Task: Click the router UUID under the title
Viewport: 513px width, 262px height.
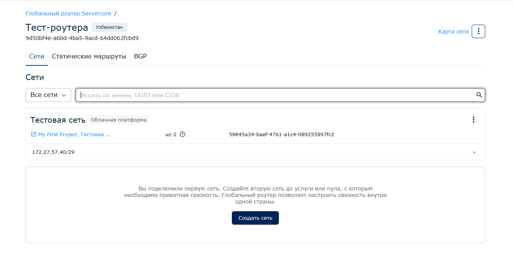Action: coord(82,38)
